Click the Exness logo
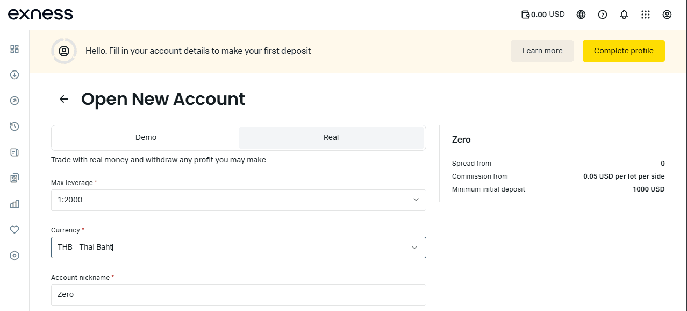The image size is (687, 311). pyautogui.click(x=40, y=15)
